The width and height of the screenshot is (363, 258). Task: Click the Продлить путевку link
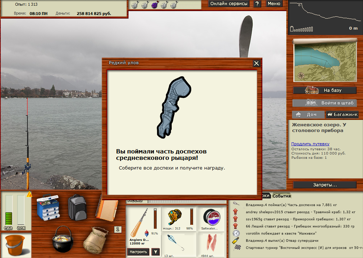[x=310, y=144]
